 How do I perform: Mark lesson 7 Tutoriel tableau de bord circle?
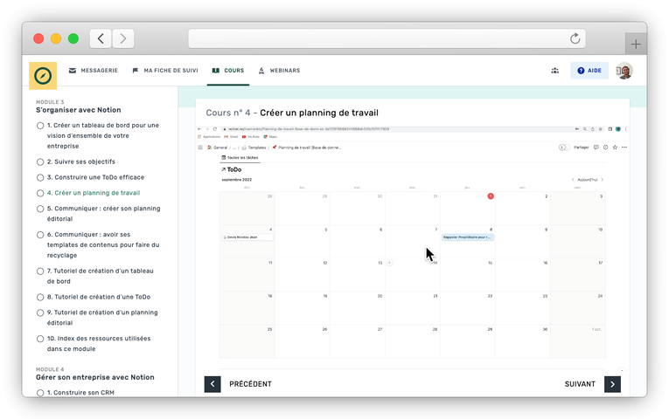[x=40, y=271]
